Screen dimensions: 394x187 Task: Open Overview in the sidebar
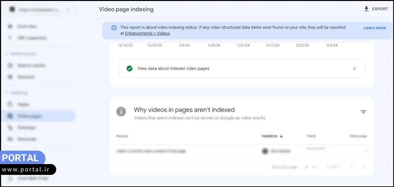[x=27, y=26]
